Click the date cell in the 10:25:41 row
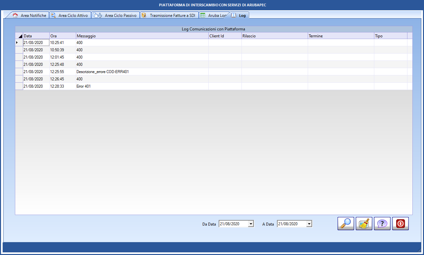The width and height of the screenshot is (424, 255). click(x=36, y=43)
